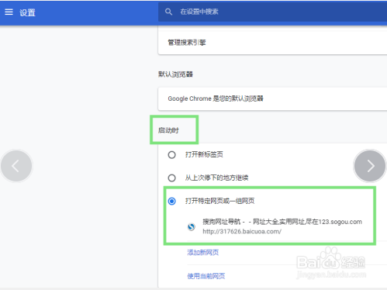Image resolution: width=387 pixels, height=290 pixels.
Task: Open the hamburger menu beside 设置
Action: point(9,12)
